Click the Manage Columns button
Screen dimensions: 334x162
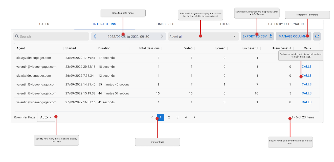click(x=293, y=37)
